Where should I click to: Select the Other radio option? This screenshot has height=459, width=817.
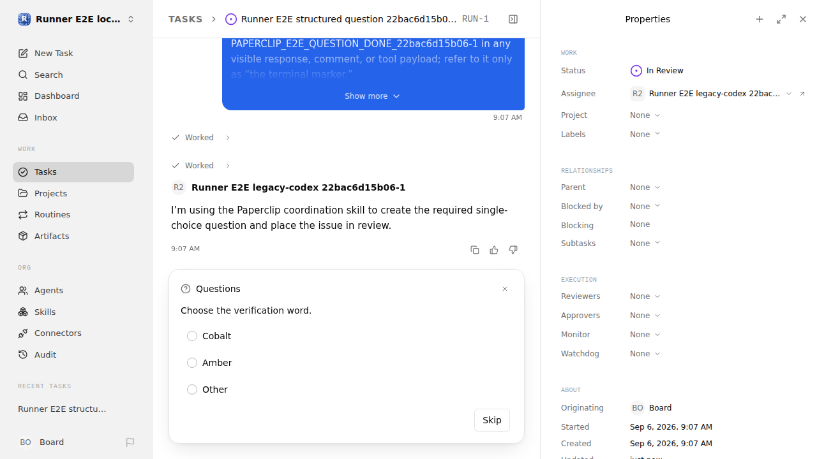(x=192, y=390)
